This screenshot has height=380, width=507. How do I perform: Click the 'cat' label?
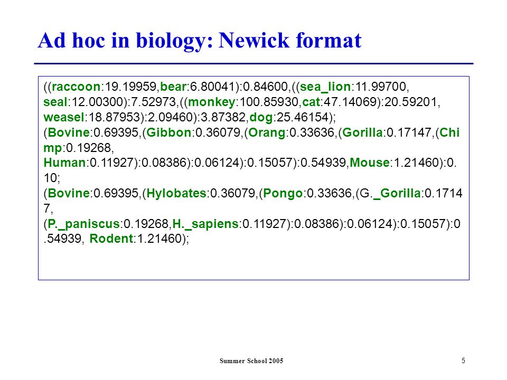click(311, 102)
